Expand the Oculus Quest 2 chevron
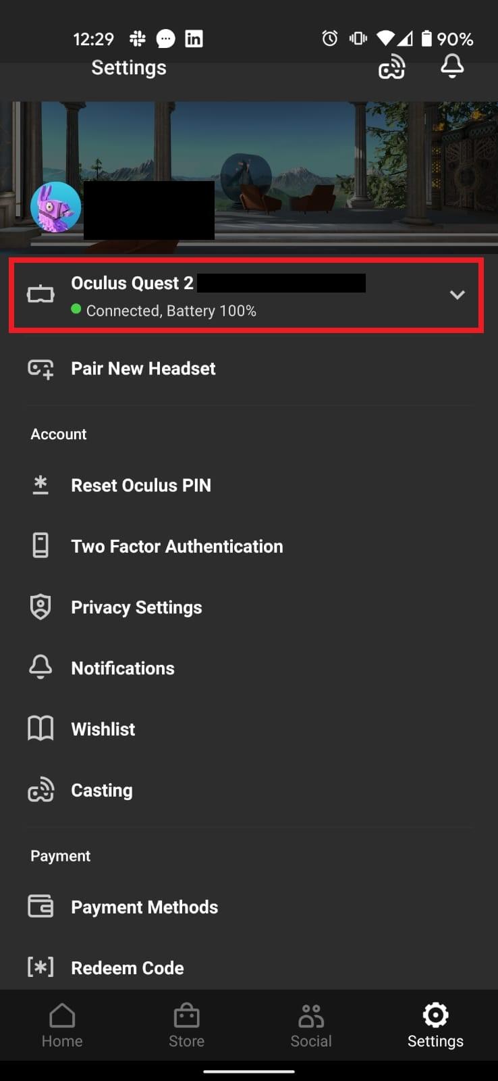This screenshot has width=498, height=1081. pos(457,295)
